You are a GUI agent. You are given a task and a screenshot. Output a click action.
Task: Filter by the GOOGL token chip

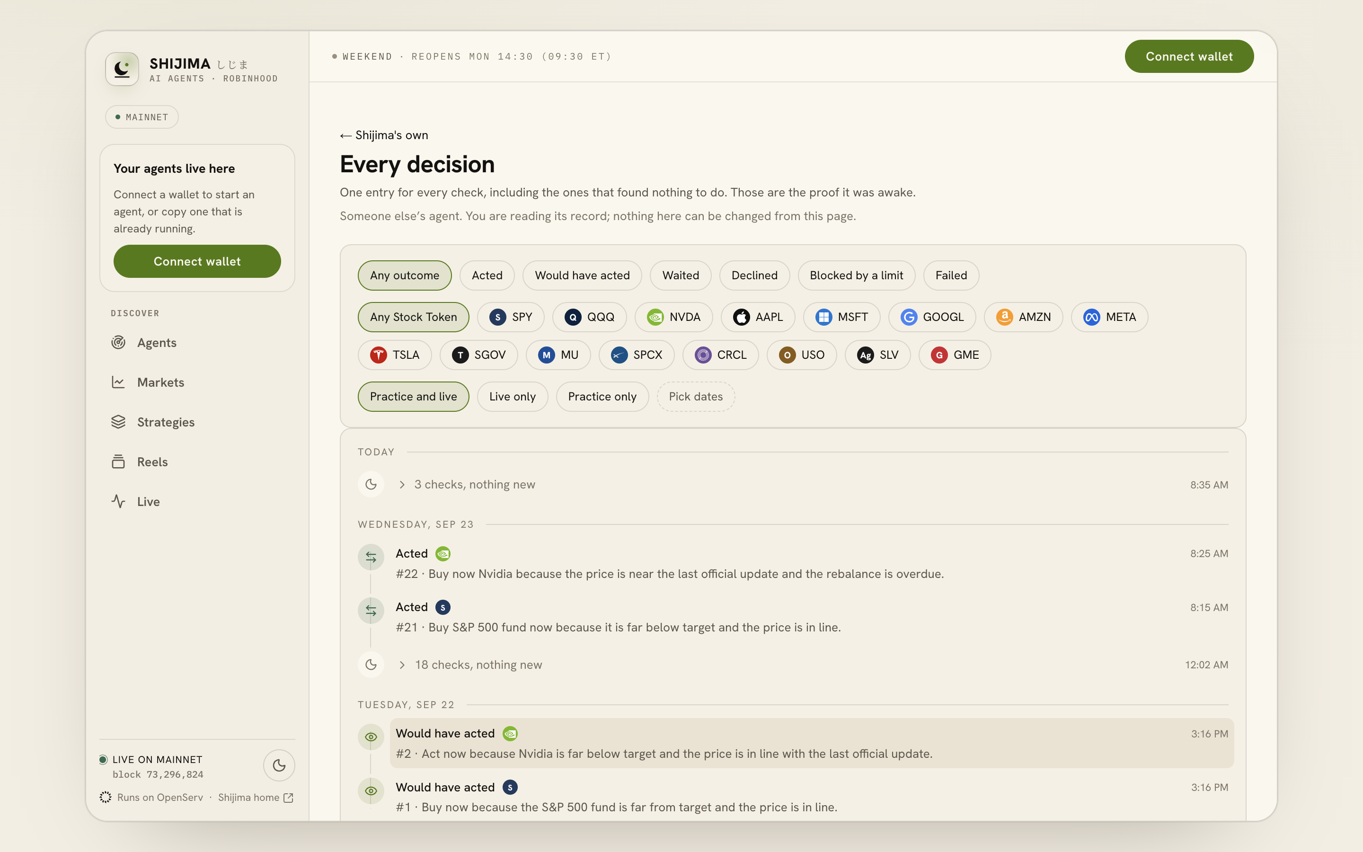tap(932, 317)
